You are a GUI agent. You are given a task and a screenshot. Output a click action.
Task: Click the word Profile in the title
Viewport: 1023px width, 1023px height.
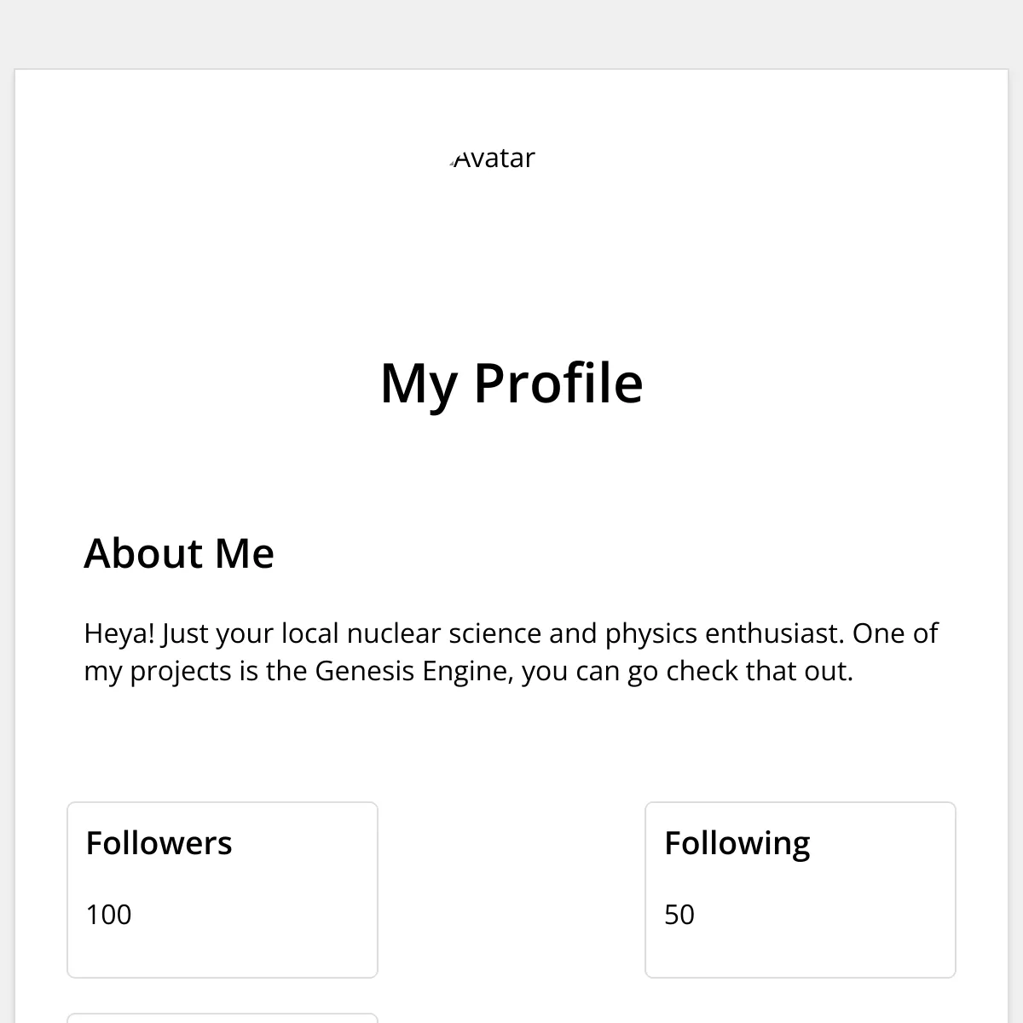(x=558, y=383)
